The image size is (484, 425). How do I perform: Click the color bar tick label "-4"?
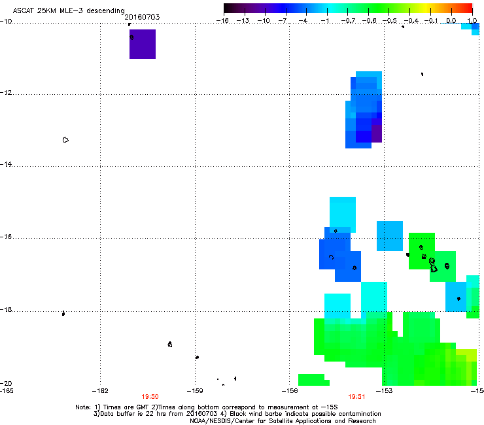(303, 21)
